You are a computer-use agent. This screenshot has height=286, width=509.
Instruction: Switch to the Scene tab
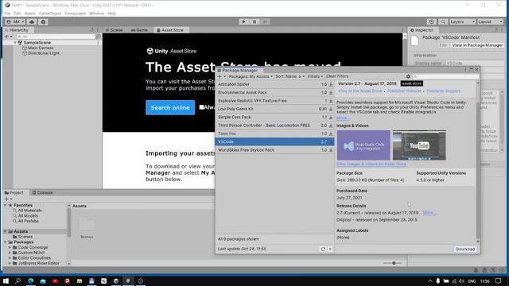coord(115,30)
